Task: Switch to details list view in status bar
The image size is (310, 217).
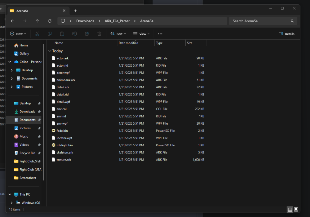Action: coord(290,210)
